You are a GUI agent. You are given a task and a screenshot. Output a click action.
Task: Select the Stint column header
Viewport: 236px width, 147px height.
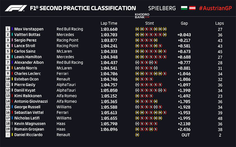pos(150,23)
